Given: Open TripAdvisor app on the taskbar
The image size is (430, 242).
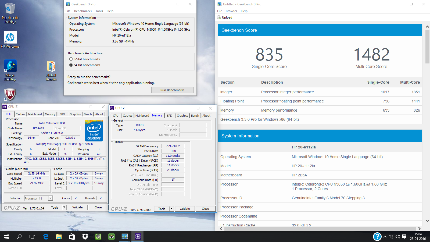Looking at the screenshot, I should pos(111,237).
